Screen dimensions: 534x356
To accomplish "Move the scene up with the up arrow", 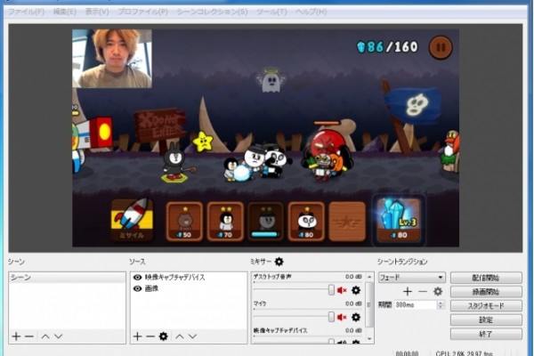I will coord(45,336).
